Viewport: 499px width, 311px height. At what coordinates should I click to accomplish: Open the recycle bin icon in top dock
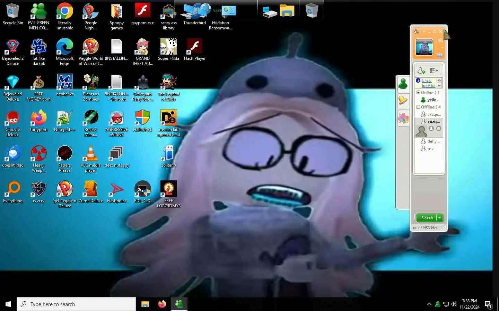point(312,11)
